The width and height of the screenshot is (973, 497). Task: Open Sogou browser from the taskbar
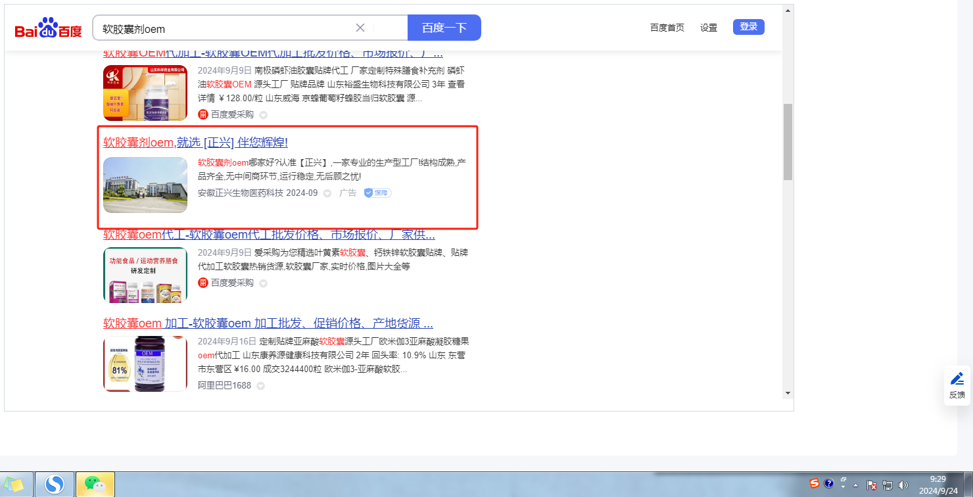(x=55, y=485)
